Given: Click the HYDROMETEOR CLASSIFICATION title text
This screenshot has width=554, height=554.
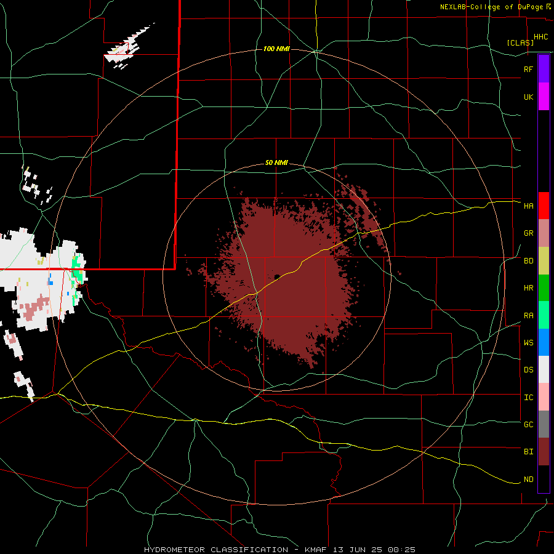Looking at the screenshot, I should click(x=216, y=550).
